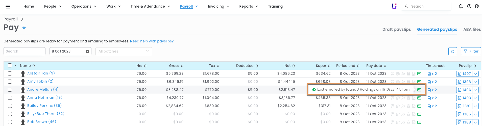The image size is (482, 126).
Task: Toggle the select-all checkbox in header
Action: tap(10, 65)
